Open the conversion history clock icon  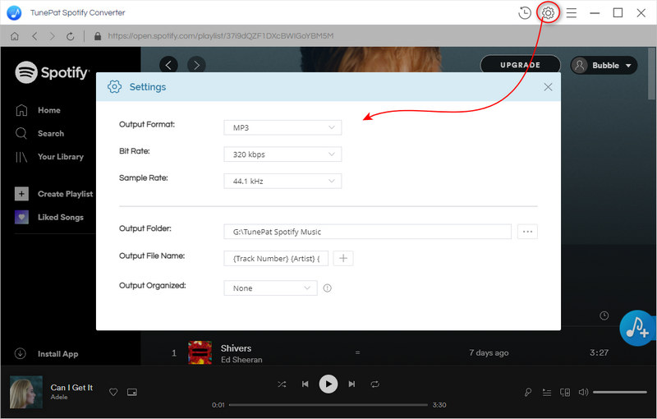(x=525, y=13)
